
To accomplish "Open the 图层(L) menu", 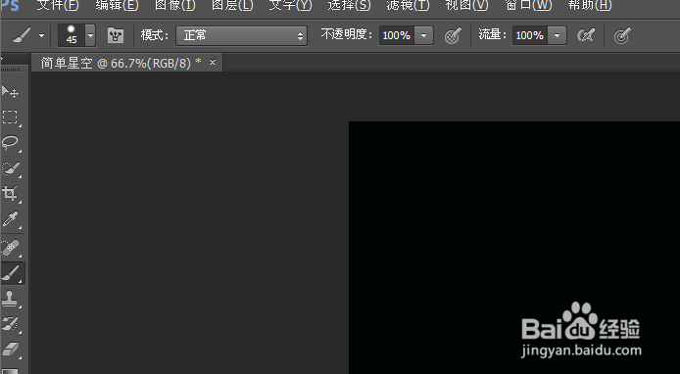I will [232, 5].
